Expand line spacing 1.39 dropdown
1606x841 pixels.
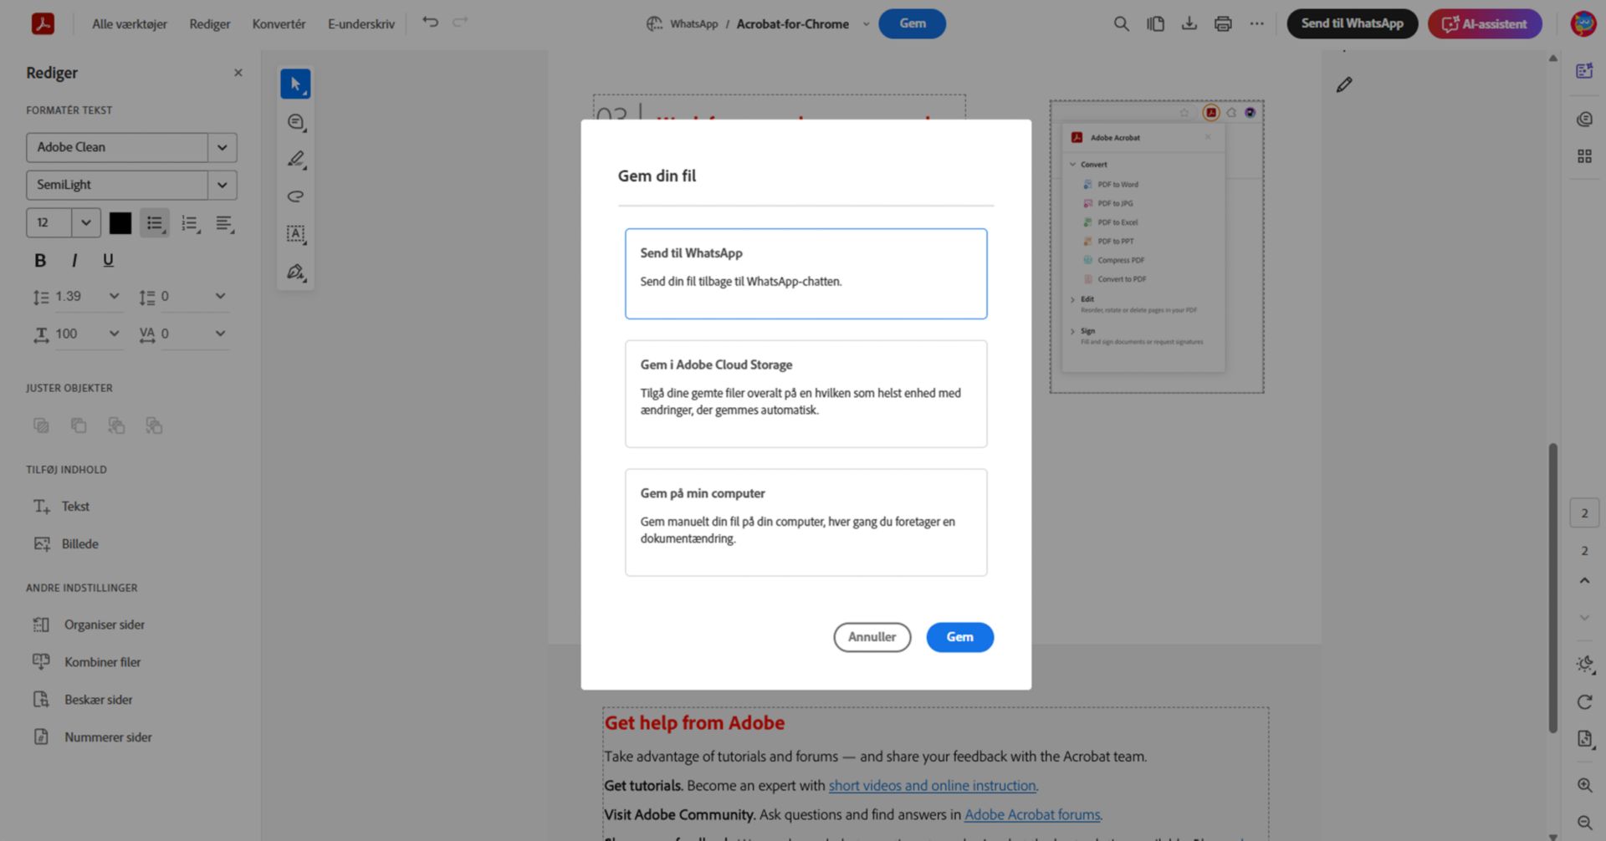click(115, 296)
